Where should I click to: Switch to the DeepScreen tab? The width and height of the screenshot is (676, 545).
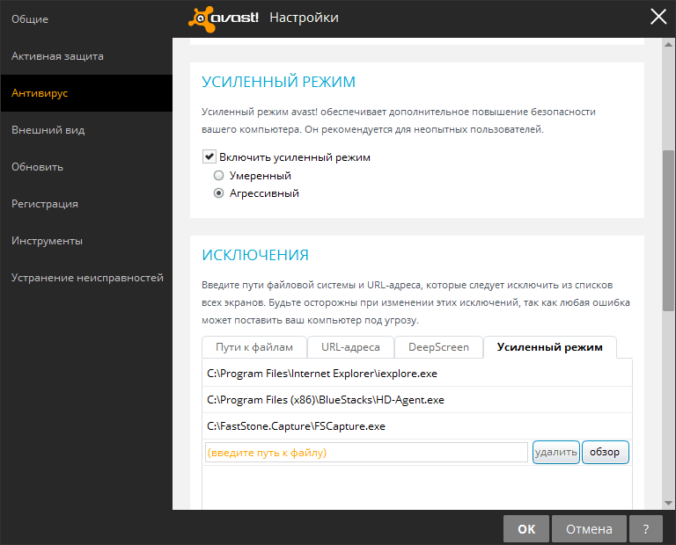pyautogui.click(x=438, y=347)
